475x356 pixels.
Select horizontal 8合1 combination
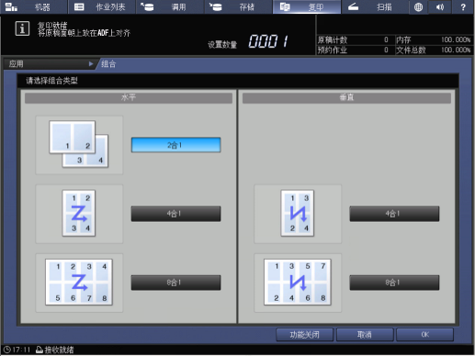[x=175, y=283]
